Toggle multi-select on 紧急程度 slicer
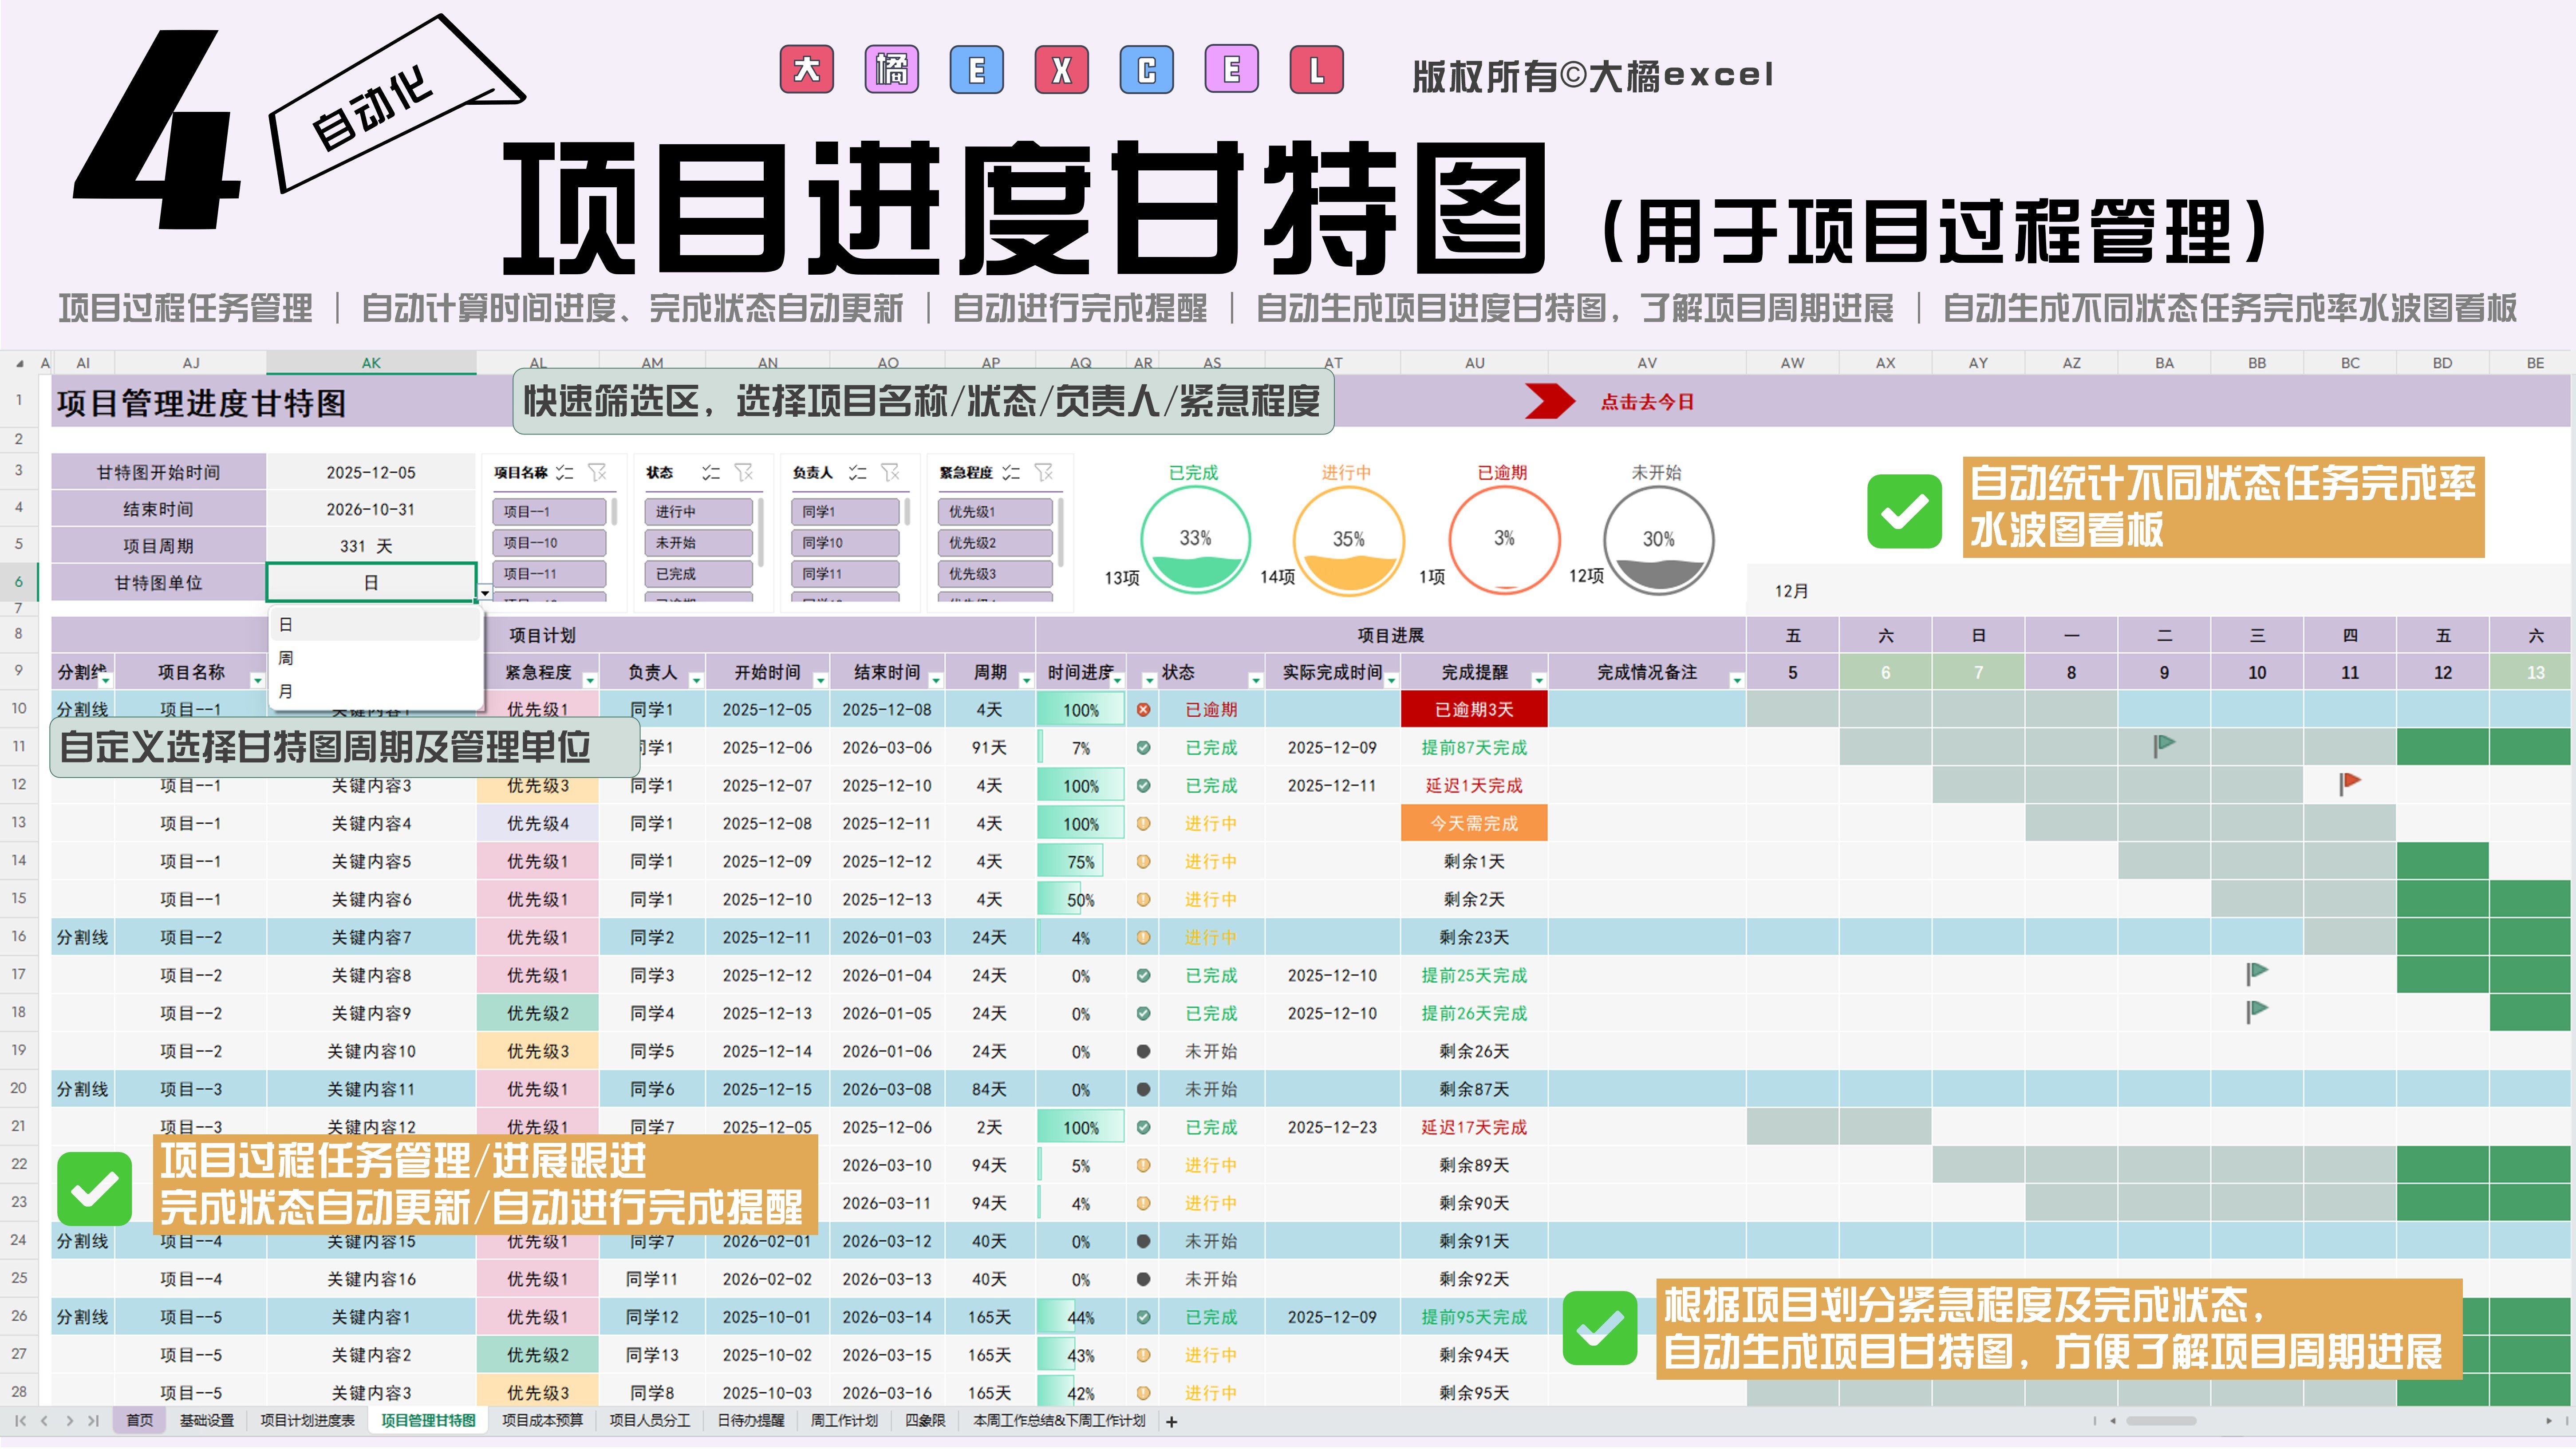The width and height of the screenshot is (2576, 1449). 1011,472
